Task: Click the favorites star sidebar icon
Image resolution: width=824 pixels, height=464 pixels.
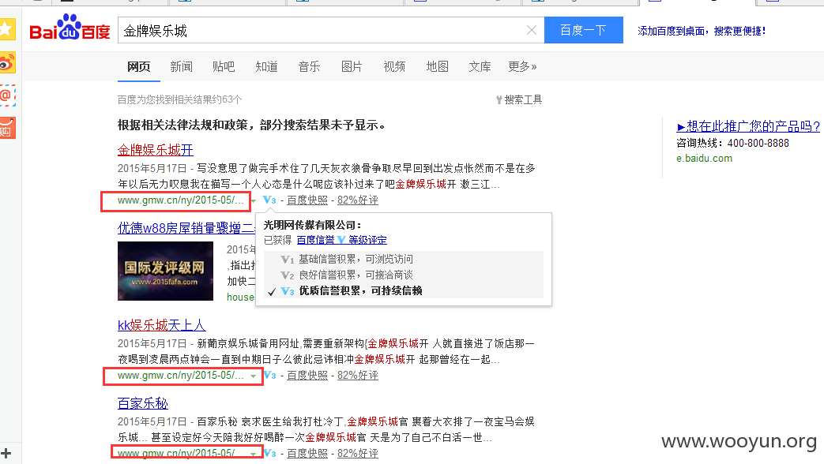Action: pyautogui.click(x=7, y=29)
